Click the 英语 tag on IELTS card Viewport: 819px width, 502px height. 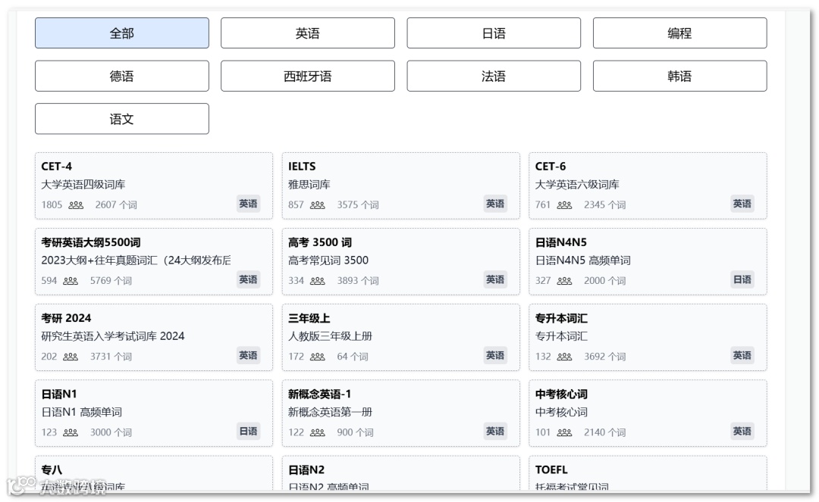[495, 204]
